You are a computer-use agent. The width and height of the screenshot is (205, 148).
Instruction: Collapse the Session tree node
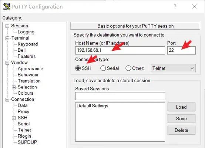click(x=7, y=26)
